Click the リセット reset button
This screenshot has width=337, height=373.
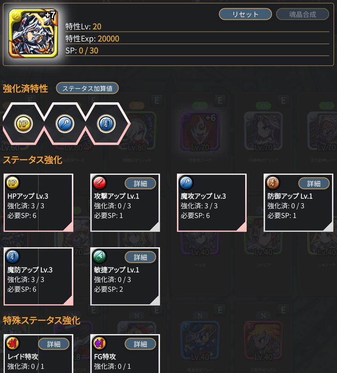[x=245, y=14]
